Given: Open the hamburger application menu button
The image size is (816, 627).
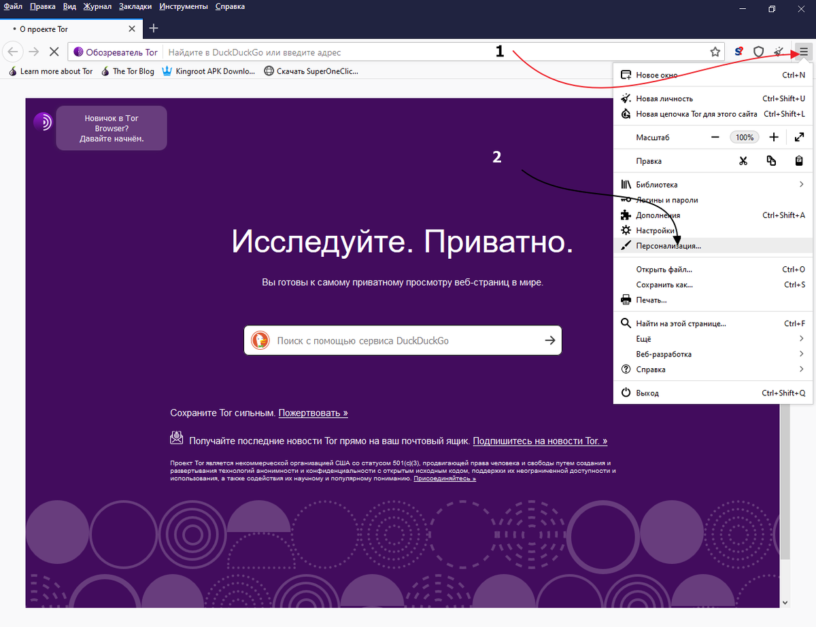Looking at the screenshot, I should pos(804,52).
